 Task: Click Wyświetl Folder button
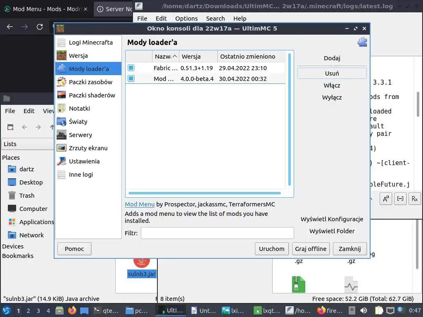click(332, 231)
